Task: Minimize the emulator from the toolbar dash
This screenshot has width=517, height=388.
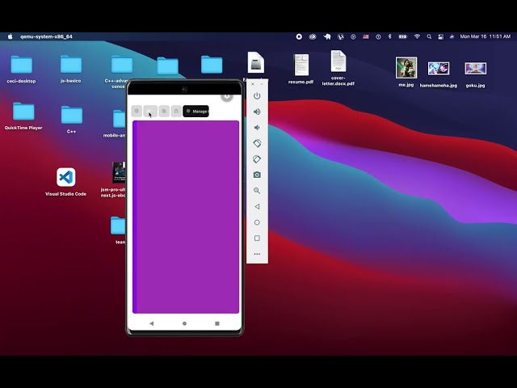Action: click(x=262, y=84)
